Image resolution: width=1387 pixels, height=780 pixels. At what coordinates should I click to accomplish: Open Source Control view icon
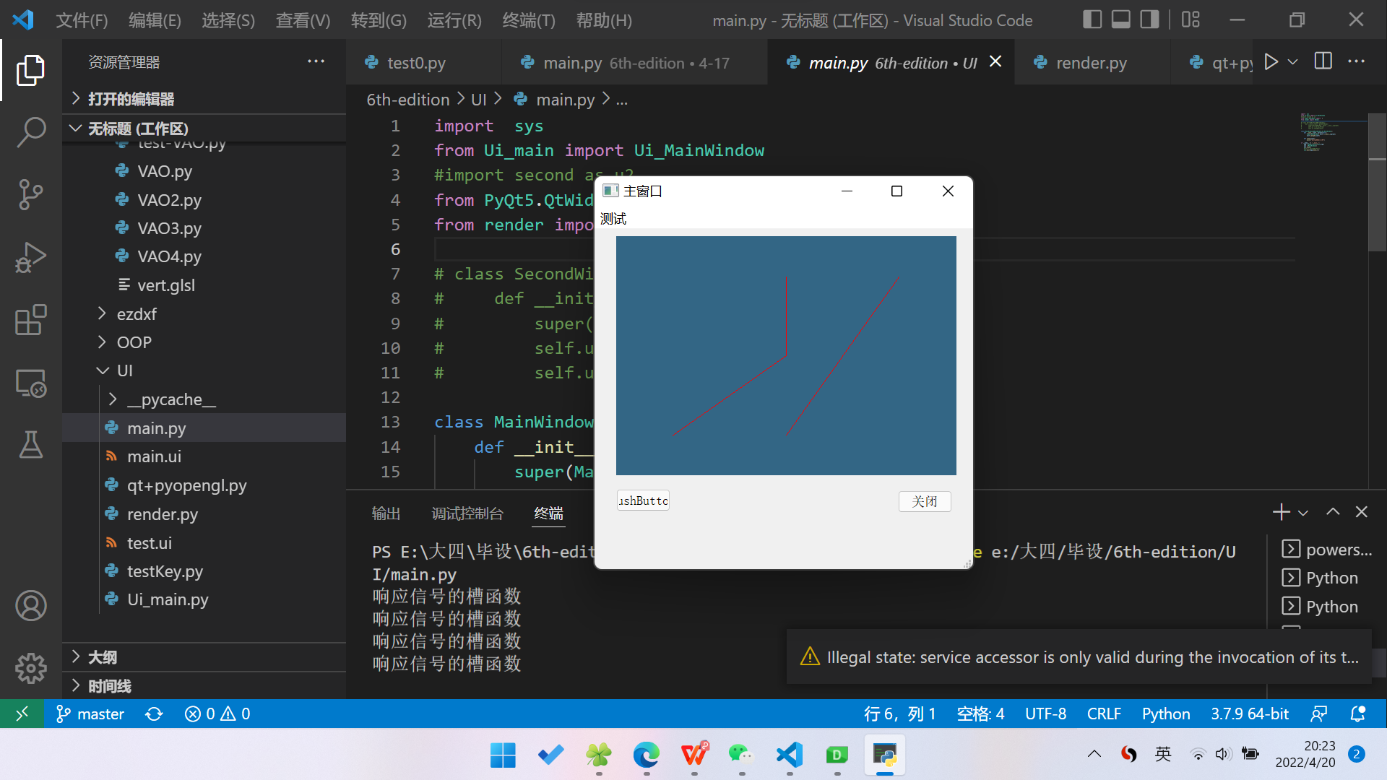click(x=31, y=195)
